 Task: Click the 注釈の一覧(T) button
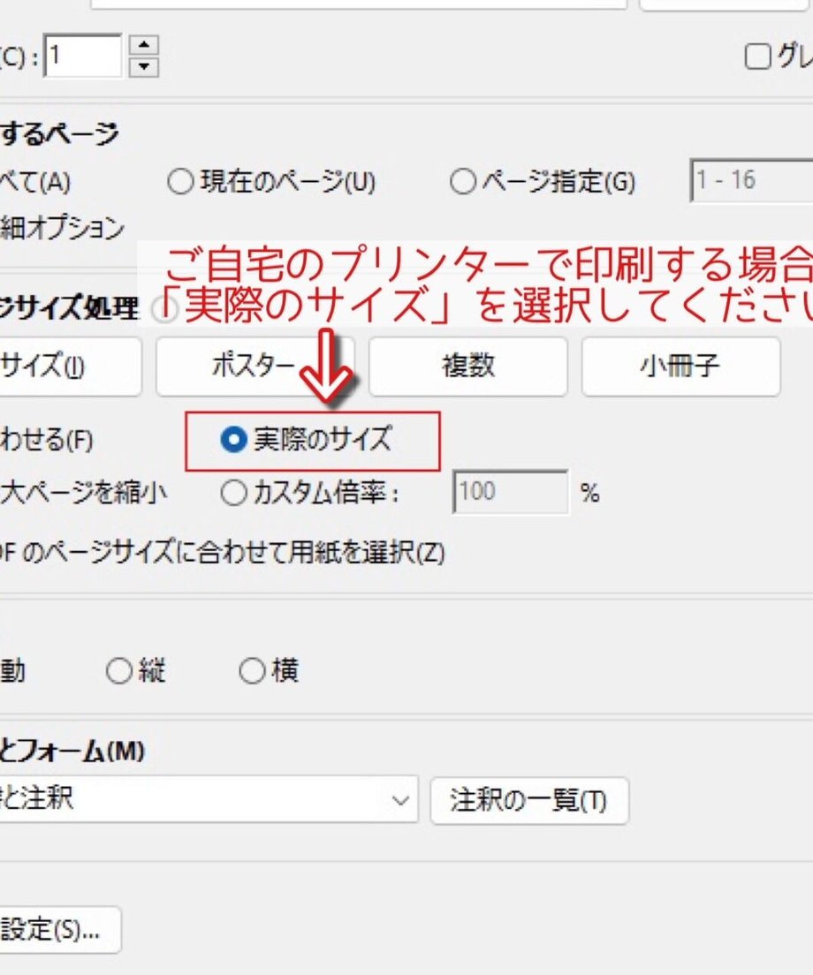[529, 800]
